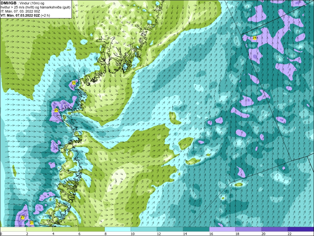Click the 0–2 m/s palest legend swatch
The width and height of the screenshot is (314, 236).
click(13, 229)
